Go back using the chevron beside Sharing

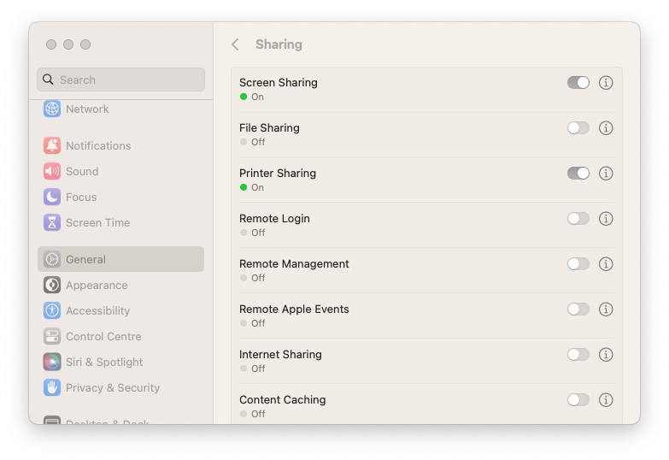(x=235, y=44)
